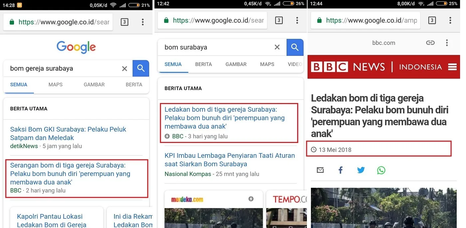Select SEMUA tab in left phone results

tap(19, 84)
